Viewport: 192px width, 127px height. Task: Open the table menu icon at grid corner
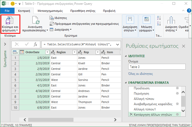pos(15,52)
